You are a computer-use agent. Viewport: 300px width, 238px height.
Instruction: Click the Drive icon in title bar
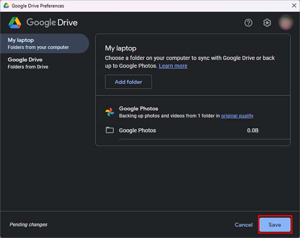(6, 6)
